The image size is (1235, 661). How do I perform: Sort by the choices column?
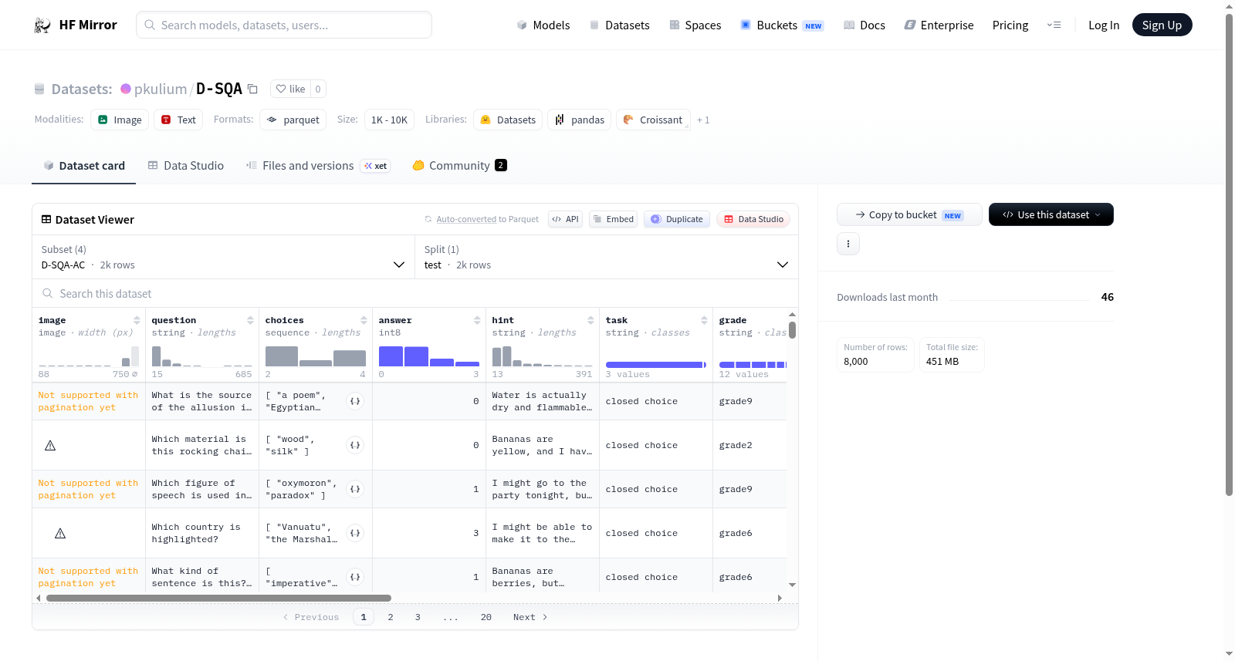364,320
